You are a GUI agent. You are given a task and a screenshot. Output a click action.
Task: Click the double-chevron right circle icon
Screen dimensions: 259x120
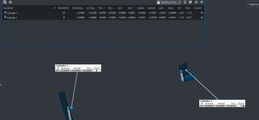pyautogui.click(x=201, y=2)
